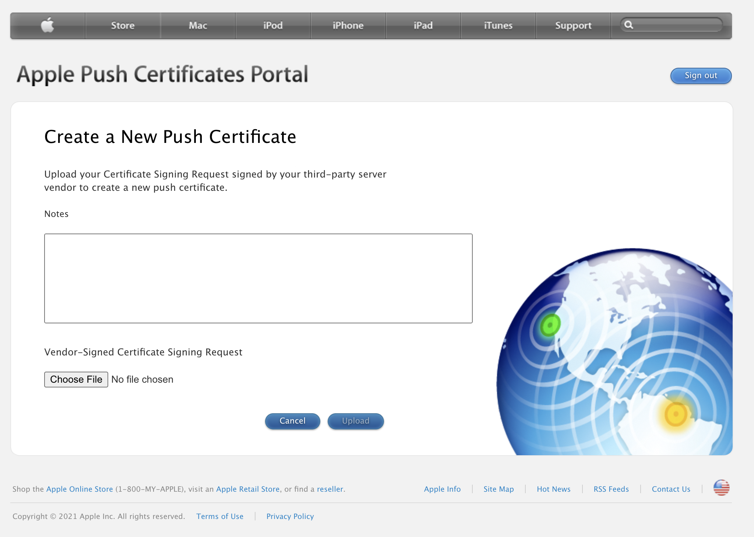Open the Store menu item
The image size is (754, 537).
123,25
